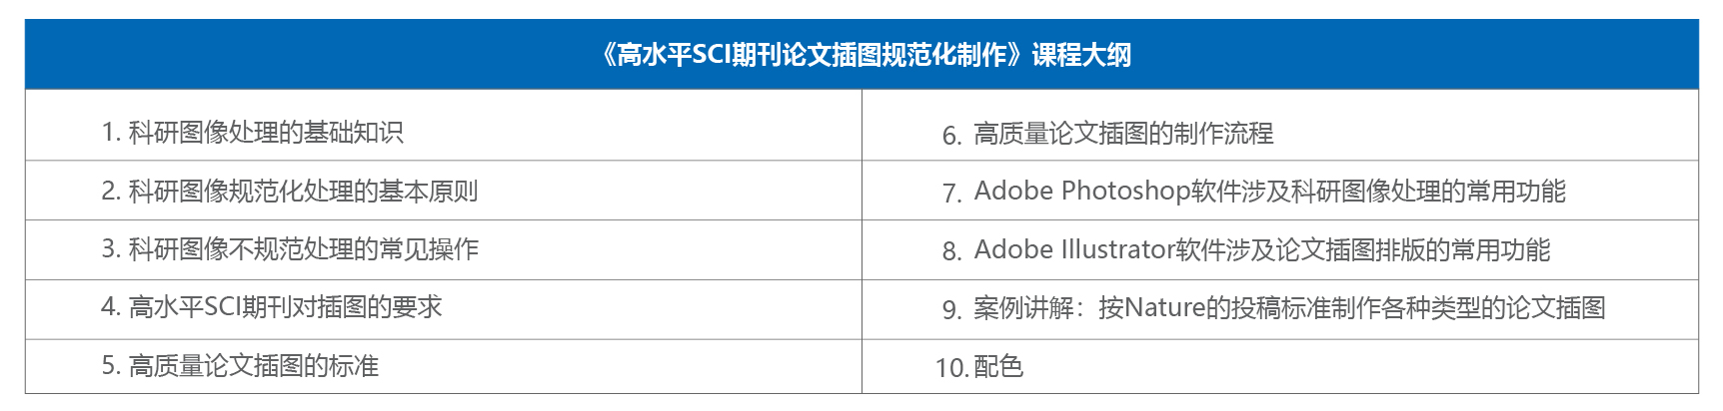
Task: Select item 10 配色
Action: [1280, 366]
